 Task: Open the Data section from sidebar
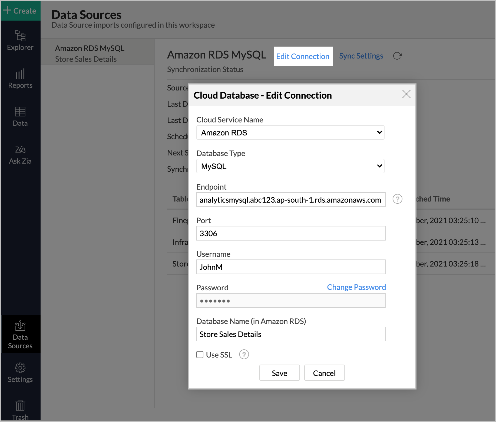click(x=20, y=116)
